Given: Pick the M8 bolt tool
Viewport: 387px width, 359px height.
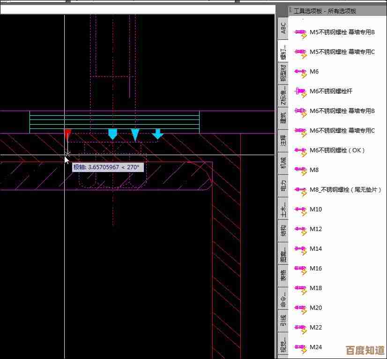Looking at the screenshot, I should tap(300, 170).
